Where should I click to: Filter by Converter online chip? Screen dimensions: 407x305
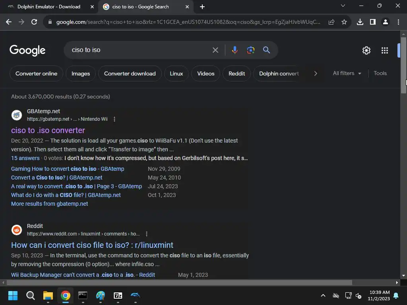pyautogui.click(x=36, y=73)
